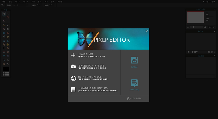
Task: Select the Type tool letter A
Action: [8, 60]
